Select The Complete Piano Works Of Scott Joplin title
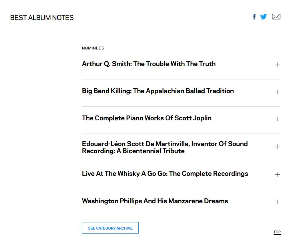Screen dimensions: 289x241 147,118
